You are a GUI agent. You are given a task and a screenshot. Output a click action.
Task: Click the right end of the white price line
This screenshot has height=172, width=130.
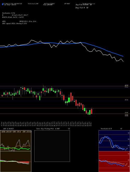(123, 61)
